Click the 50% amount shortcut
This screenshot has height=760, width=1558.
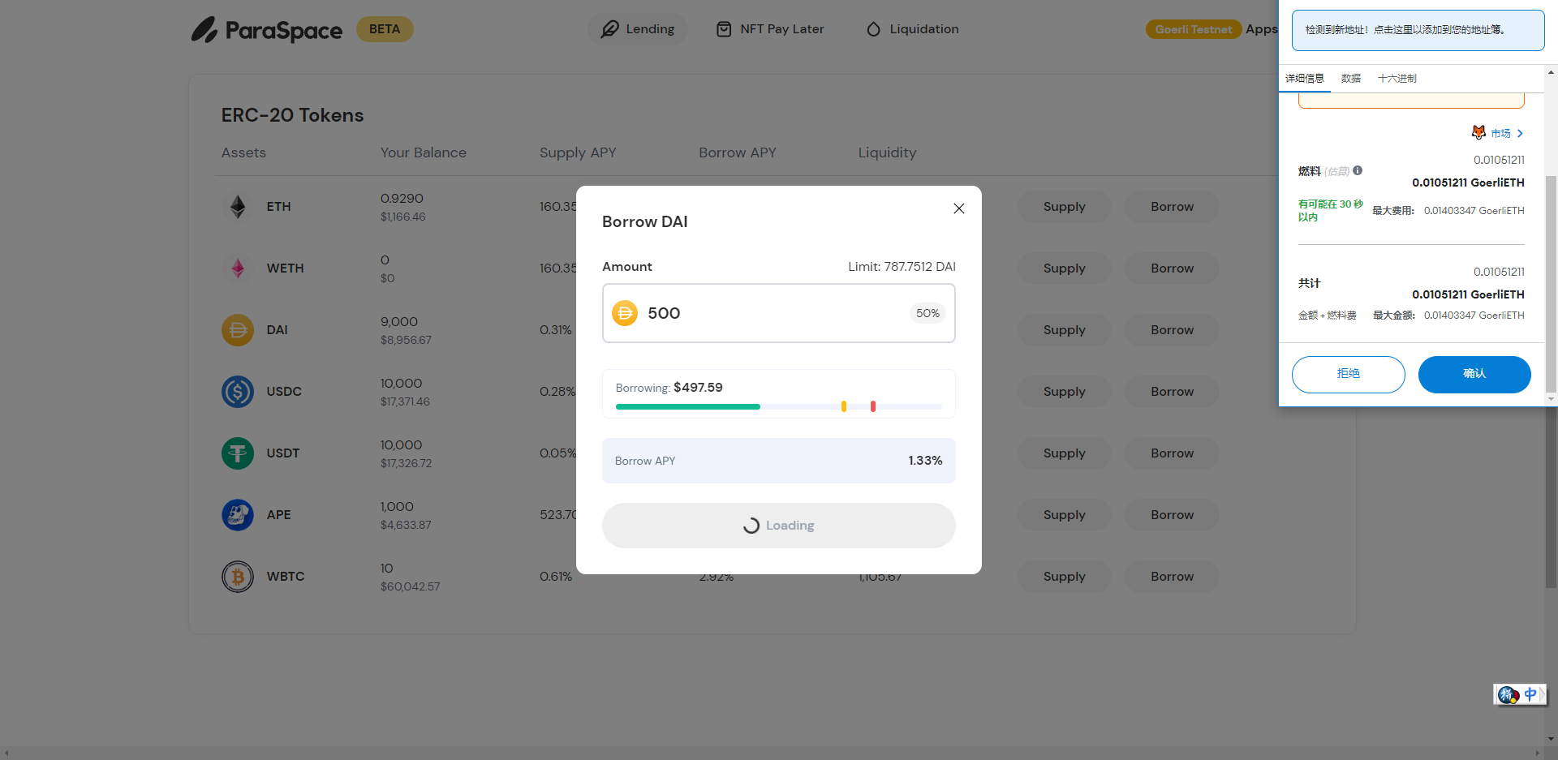pos(927,314)
